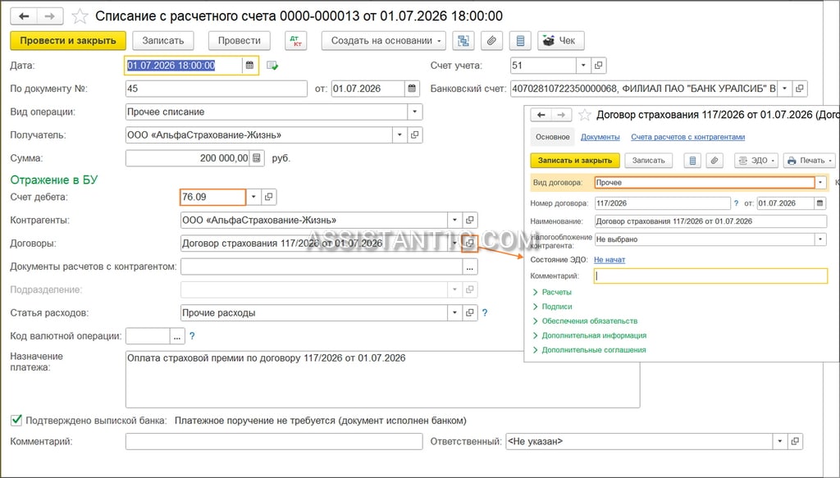The image size is (840, 478).
Task: Open the Документы tab in the contract
Action: tap(600, 137)
